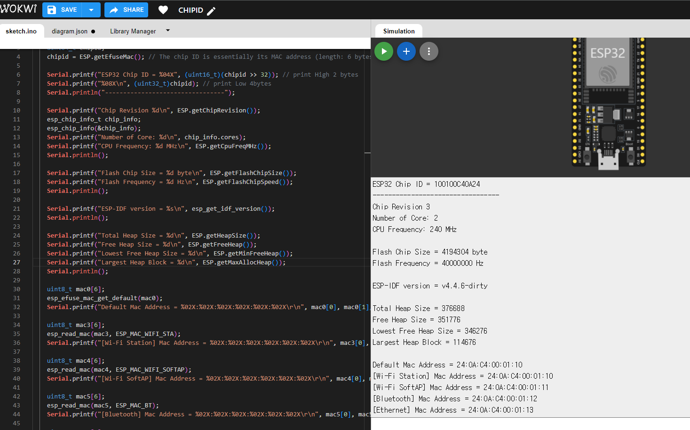Click the Number of Core: 2 output
Viewport: 690px width, 430px height.
pyautogui.click(x=405, y=218)
